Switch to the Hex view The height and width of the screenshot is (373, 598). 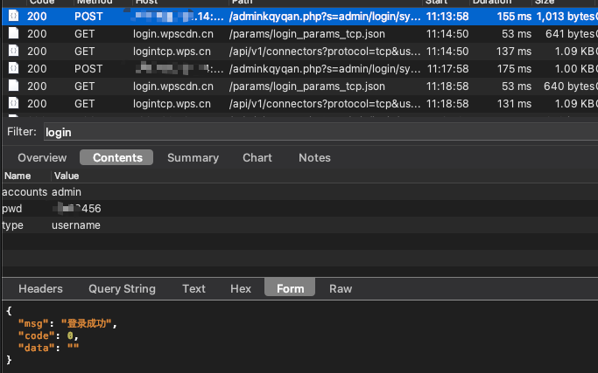[241, 288]
